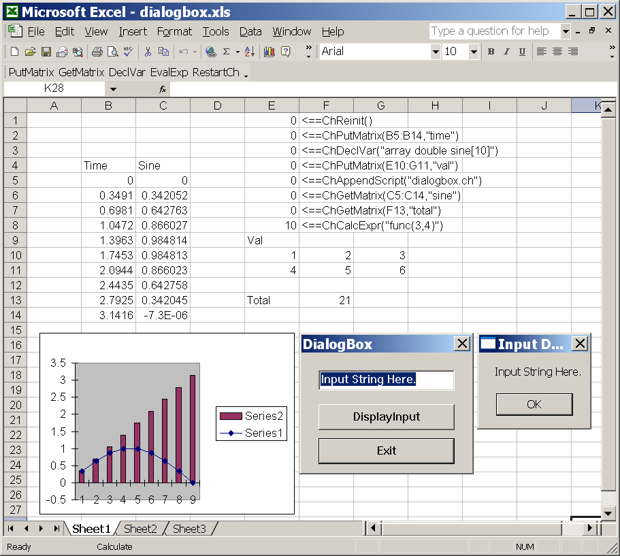The width and height of the screenshot is (620, 556).
Task: Open the Name Box dropdown arrow
Action: point(113,89)
